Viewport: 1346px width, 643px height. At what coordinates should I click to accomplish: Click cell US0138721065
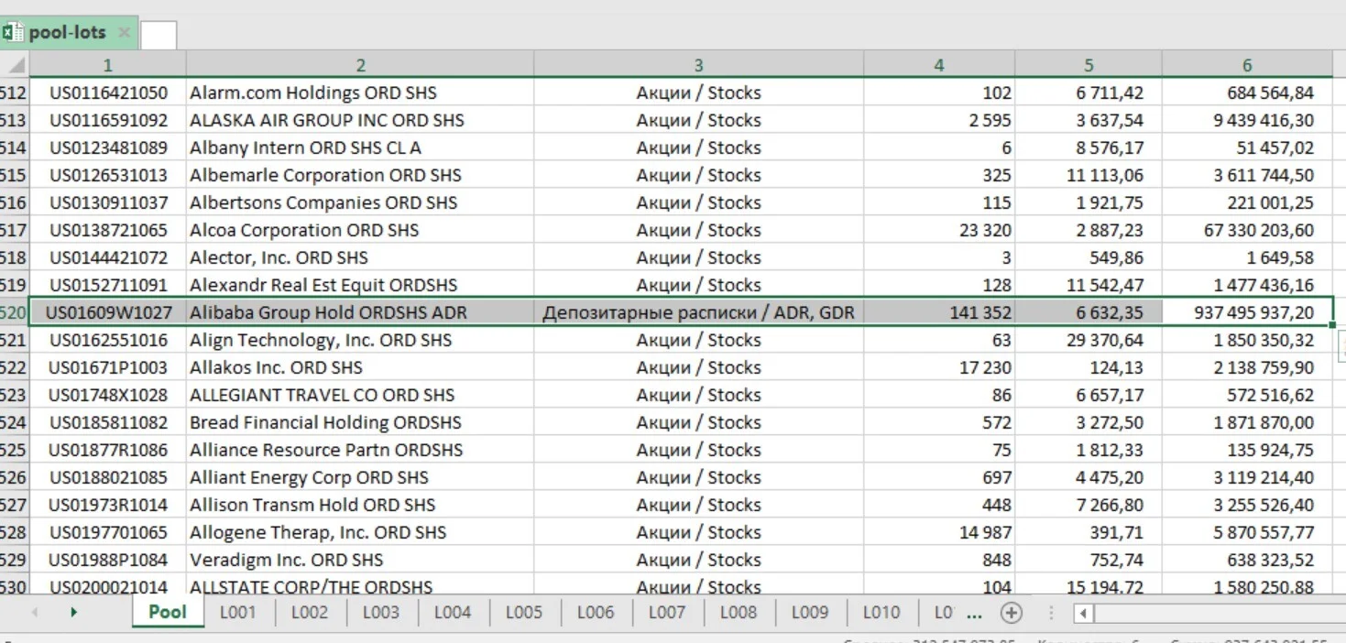(x=108, y=230)
